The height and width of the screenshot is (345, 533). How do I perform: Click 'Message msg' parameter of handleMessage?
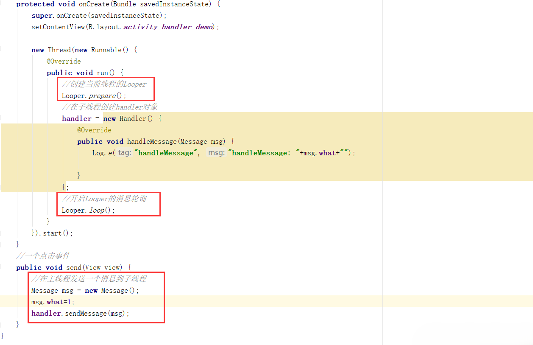(x=202, y=141)
